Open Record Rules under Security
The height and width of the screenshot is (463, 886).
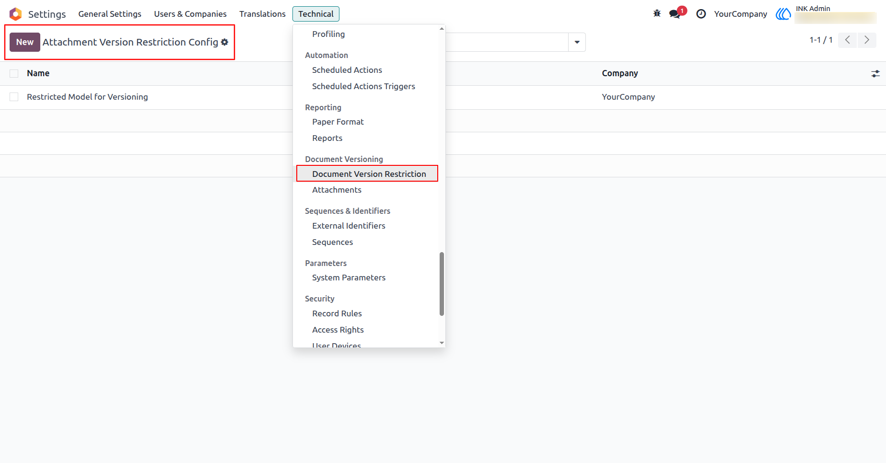[x=337, y=313]
